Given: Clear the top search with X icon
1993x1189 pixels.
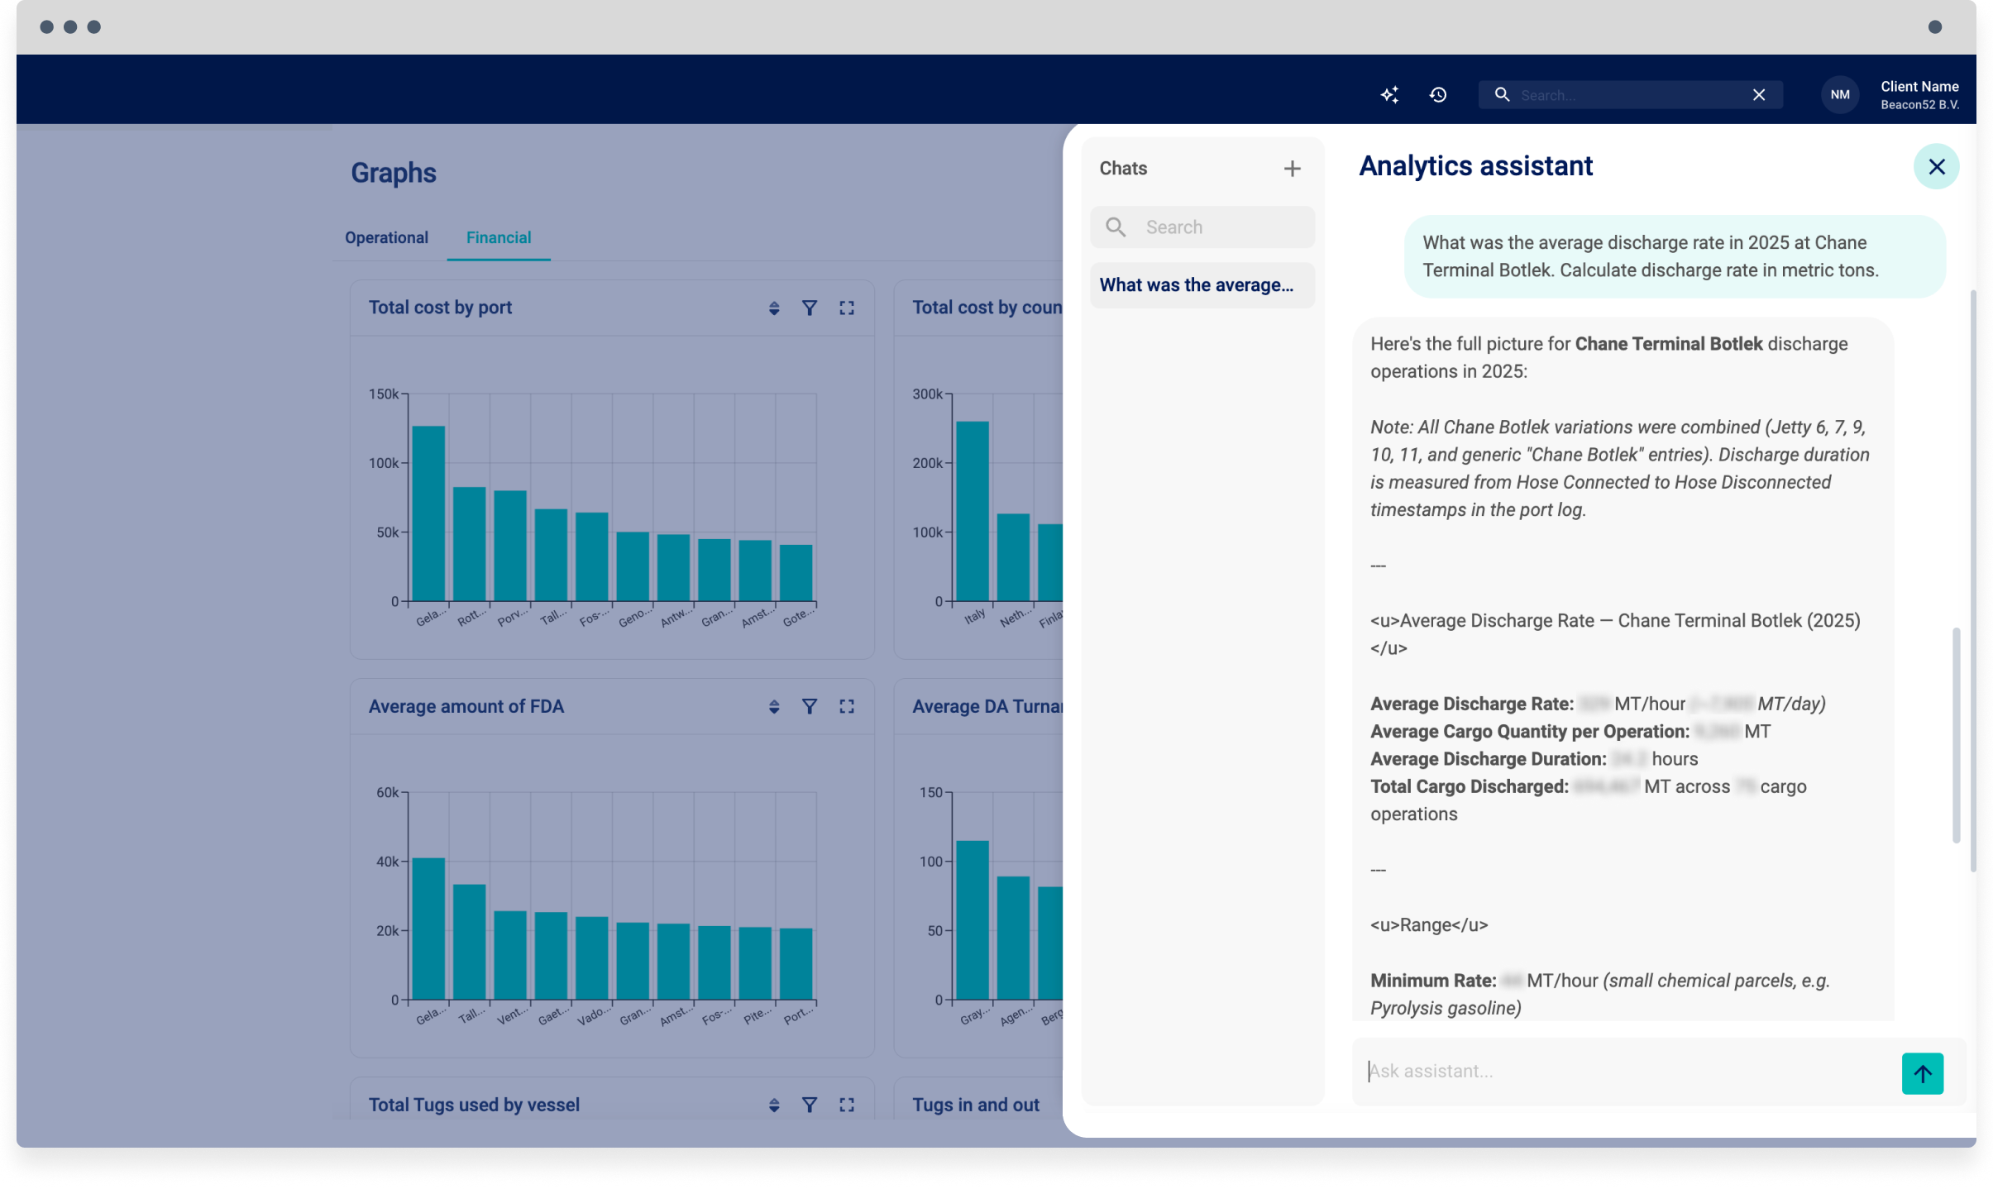Looking at the screenshot, I should (x=1759, y=95).
